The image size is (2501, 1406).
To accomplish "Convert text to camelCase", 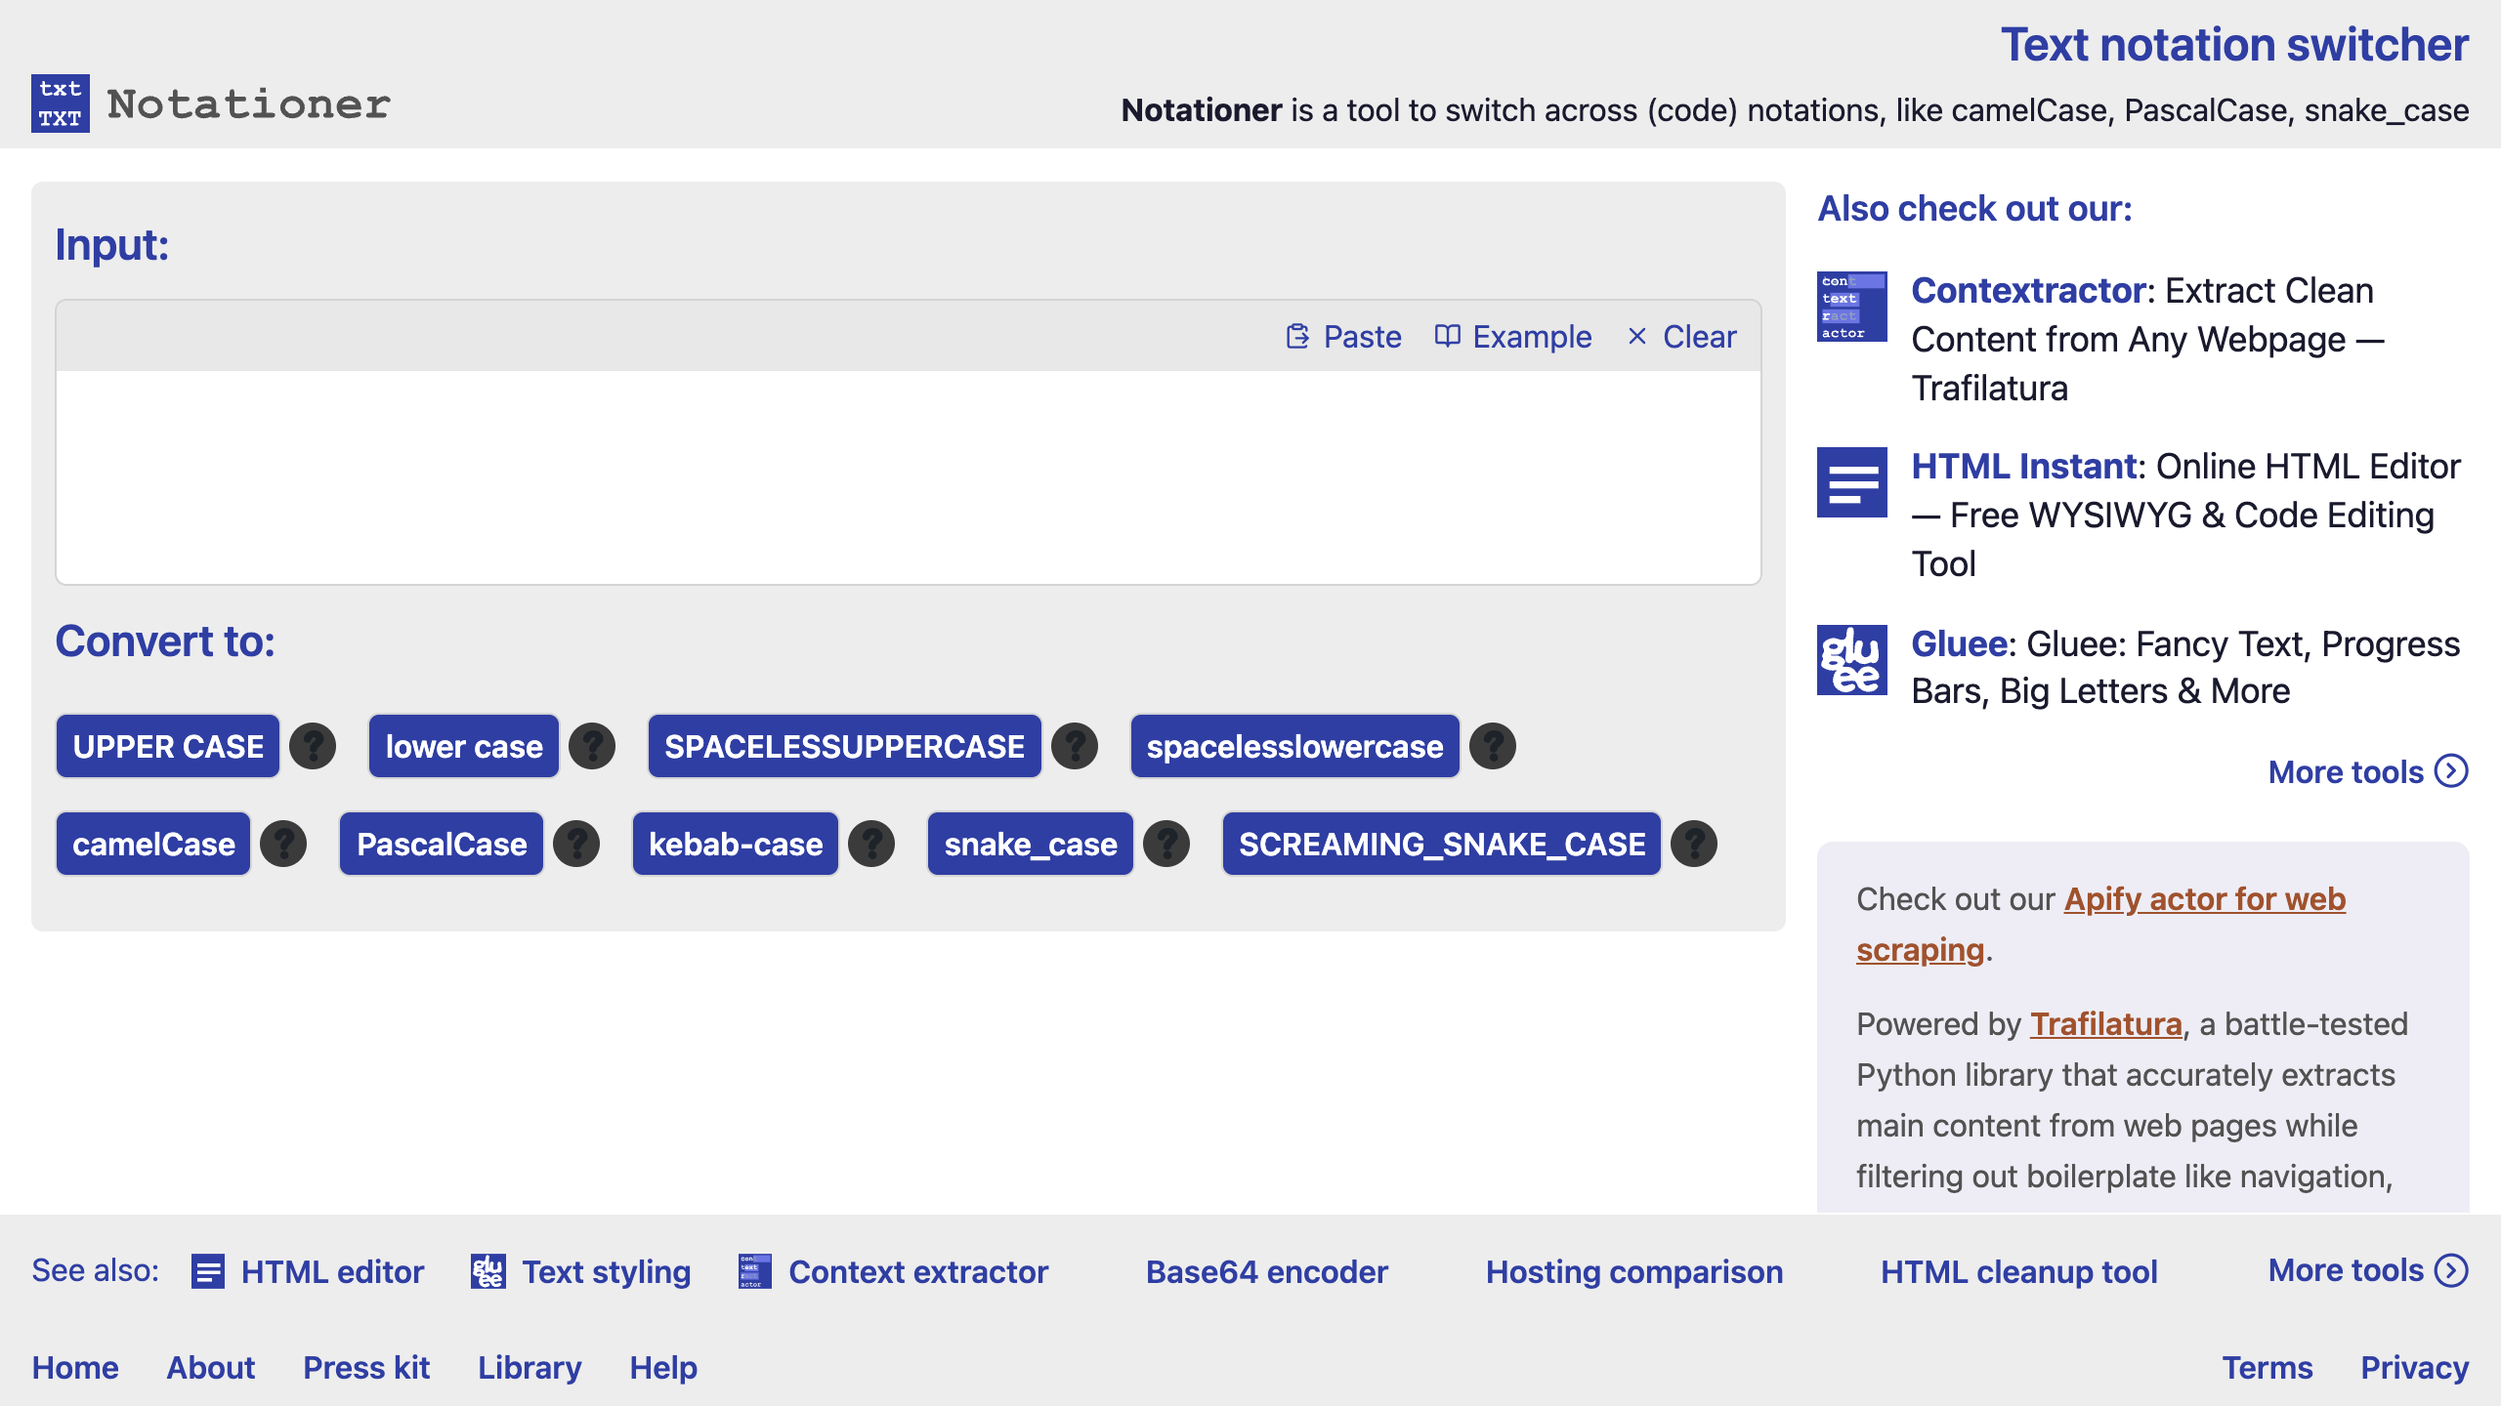I will tap(153, 845).
